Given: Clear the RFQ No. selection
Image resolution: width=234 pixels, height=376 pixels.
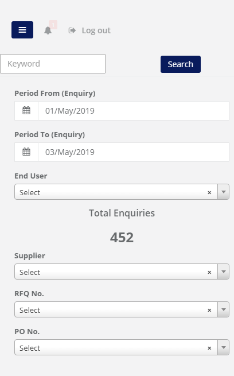Looking at the screenshot, I should point(209,310).
